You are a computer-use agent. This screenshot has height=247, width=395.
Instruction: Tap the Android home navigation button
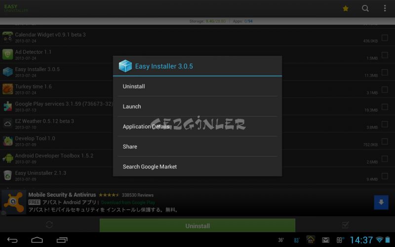(37, 240)
